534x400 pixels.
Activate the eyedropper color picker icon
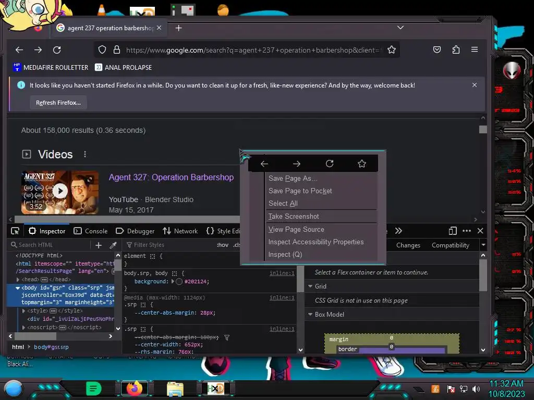pos(113,245)
